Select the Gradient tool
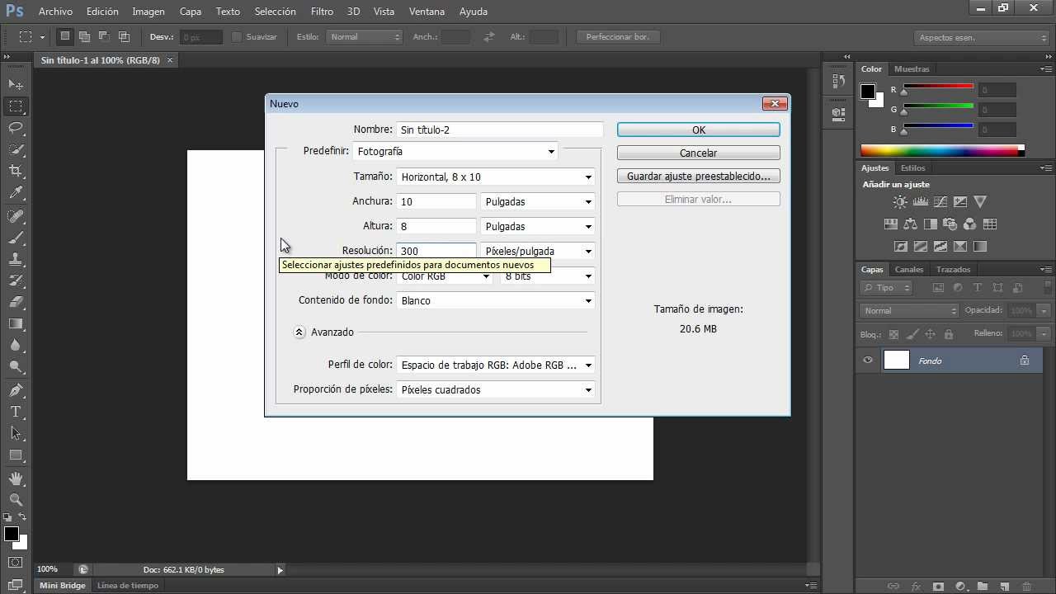The width and height of the screenshot is (1056, 594). click(x=16, y=323)
